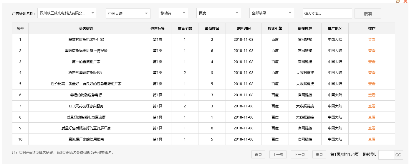Select keyword 质量好的智能电力直流屏
409x164 pixels.
(86, 117)
